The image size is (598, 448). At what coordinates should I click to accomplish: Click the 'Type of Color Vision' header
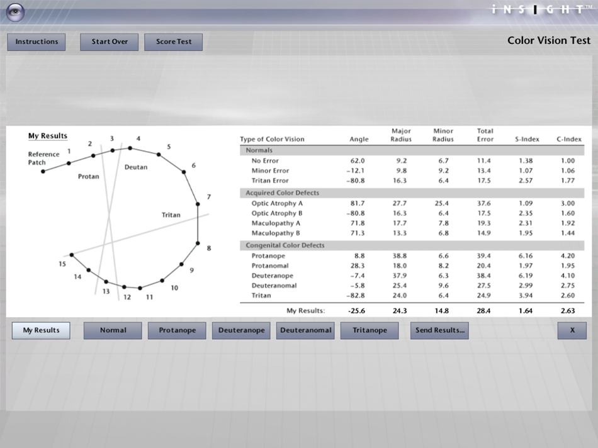[x=272, y=139]
